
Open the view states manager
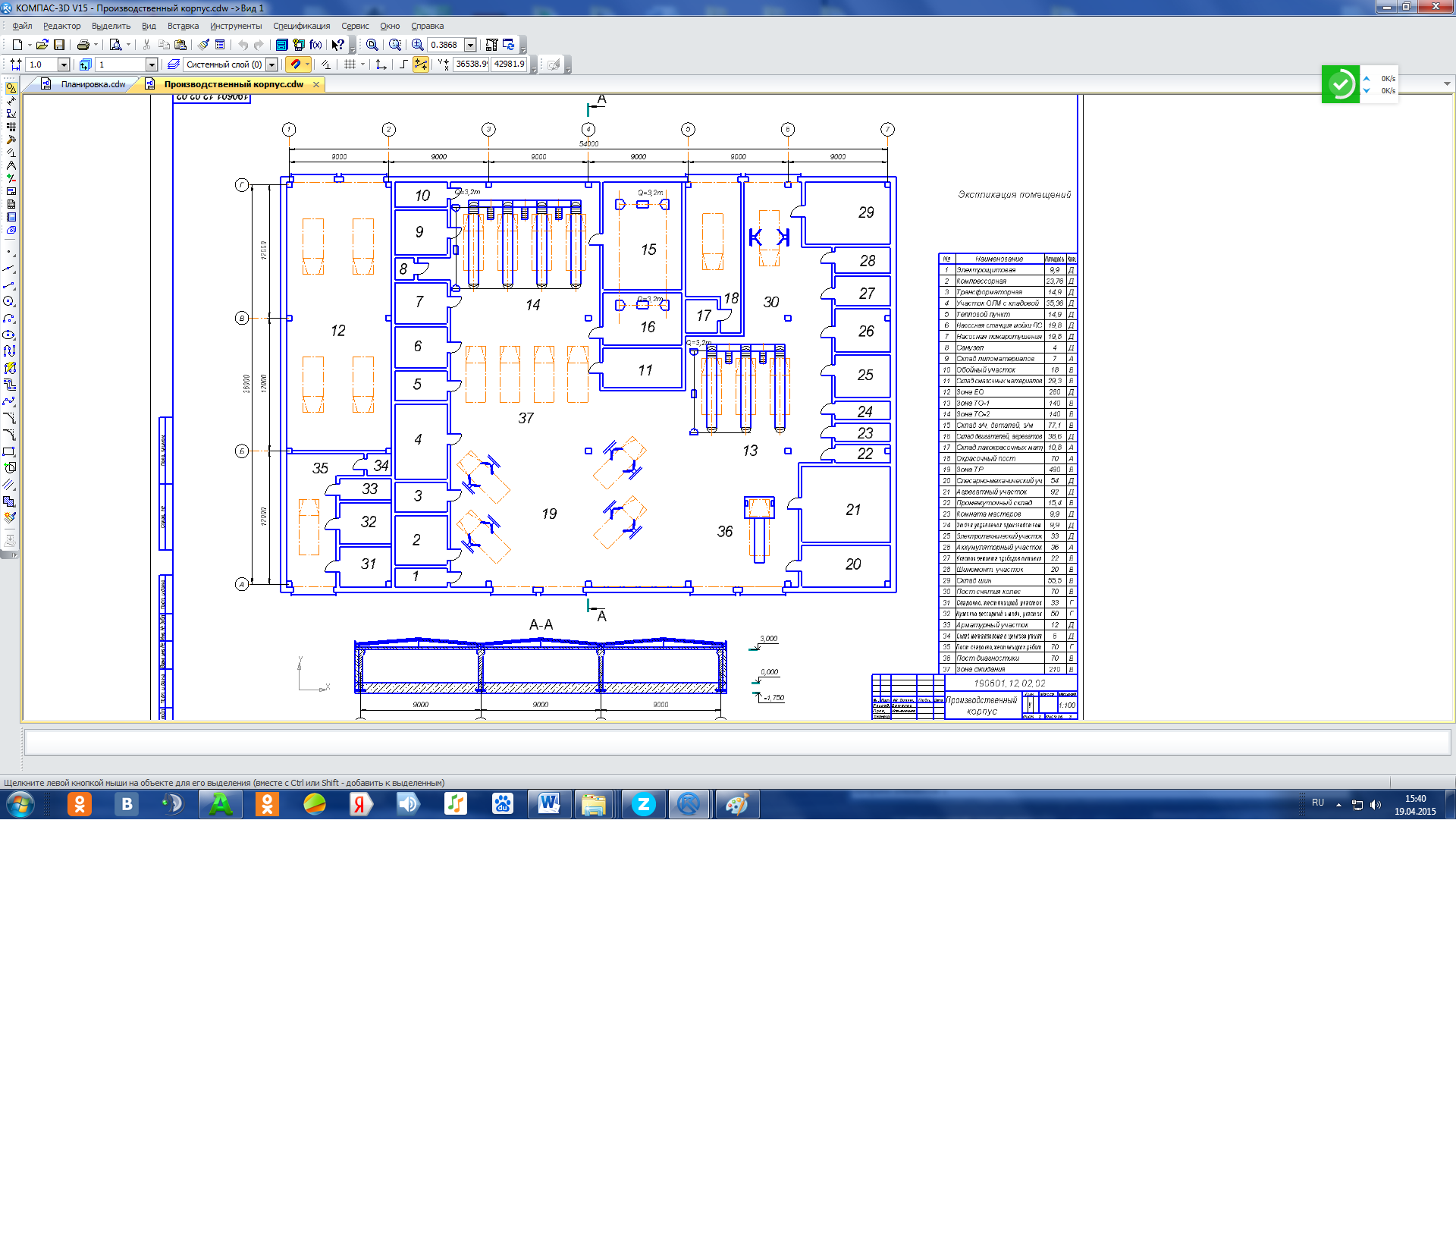pos(86,64)
